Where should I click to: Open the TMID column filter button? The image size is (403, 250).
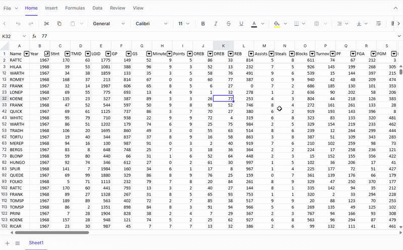pyautogui.click(x=88, y=53)
